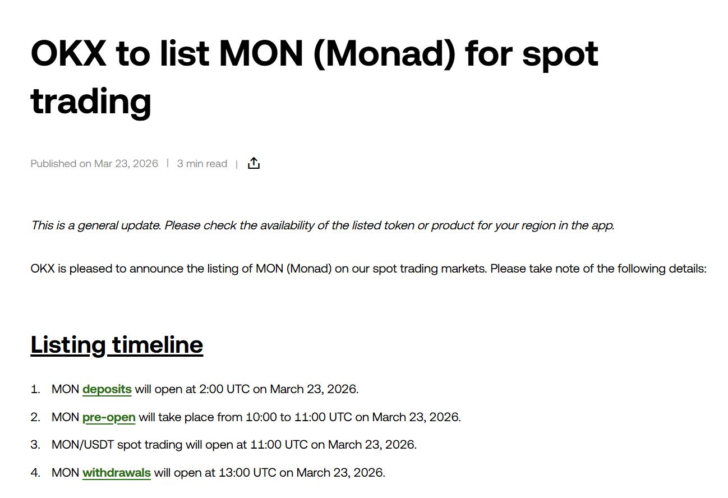Image resolution: width=728 pixels, height=498 pixels.
Task: Open the withdrawals link
Action: coord(116,473)
